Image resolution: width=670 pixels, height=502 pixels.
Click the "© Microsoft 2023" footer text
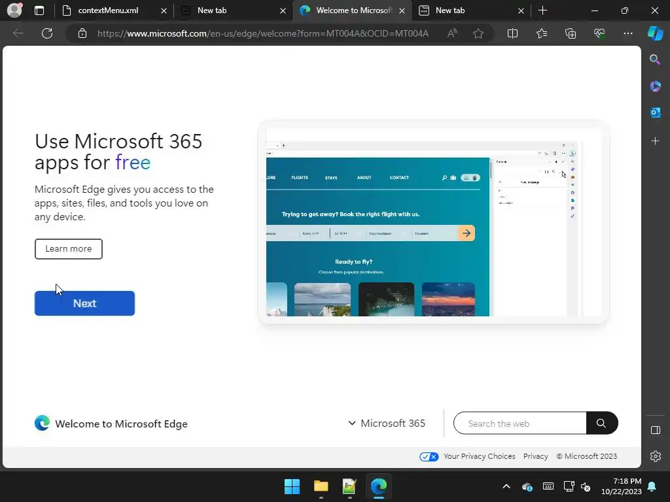coord(587,456)
